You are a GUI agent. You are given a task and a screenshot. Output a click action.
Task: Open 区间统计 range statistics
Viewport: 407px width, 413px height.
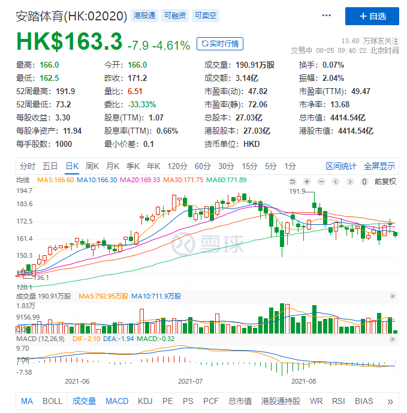[341, 166]
